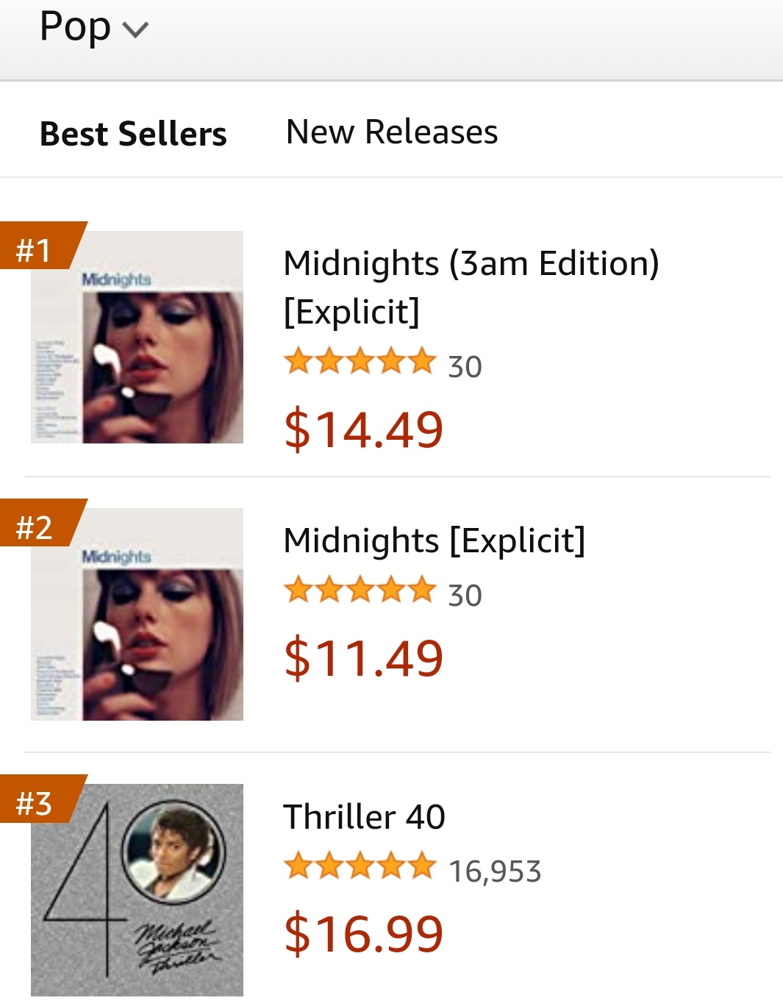Open the Thriller 40 title link
This screenshot has width=783, height=1006.
(x=365, y=817)
